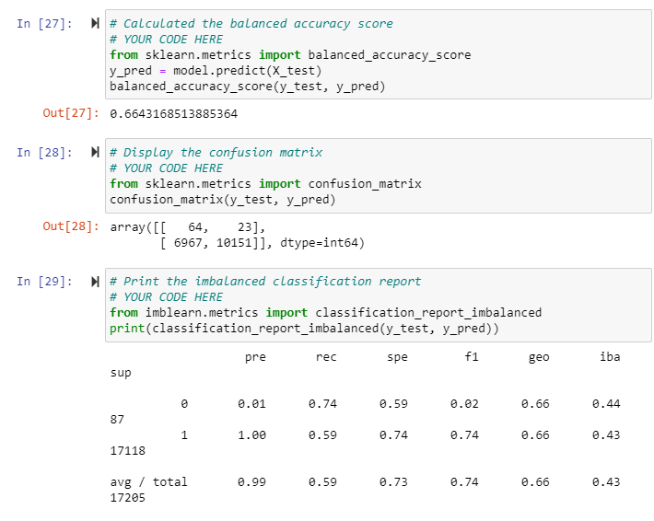Click the print(classification_report_imbalanced…) line
Image resolution: width=654 pixels, height=521 pixels.
point(304,329)
